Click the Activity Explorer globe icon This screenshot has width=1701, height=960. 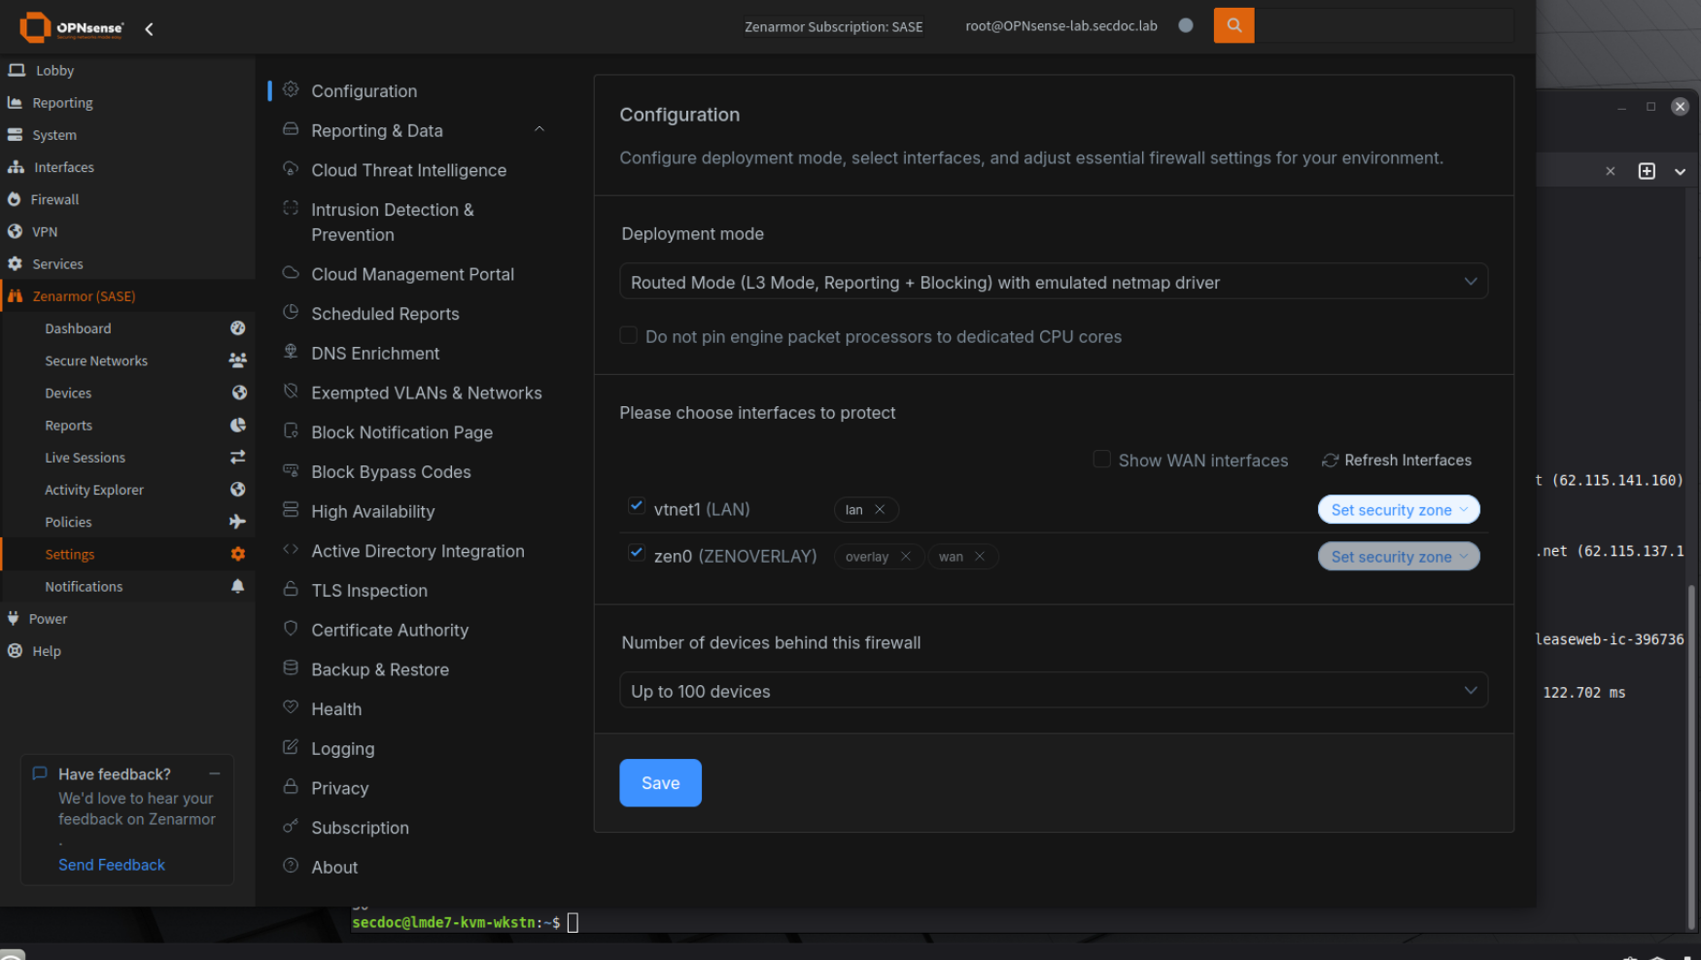tap(238, 489)
